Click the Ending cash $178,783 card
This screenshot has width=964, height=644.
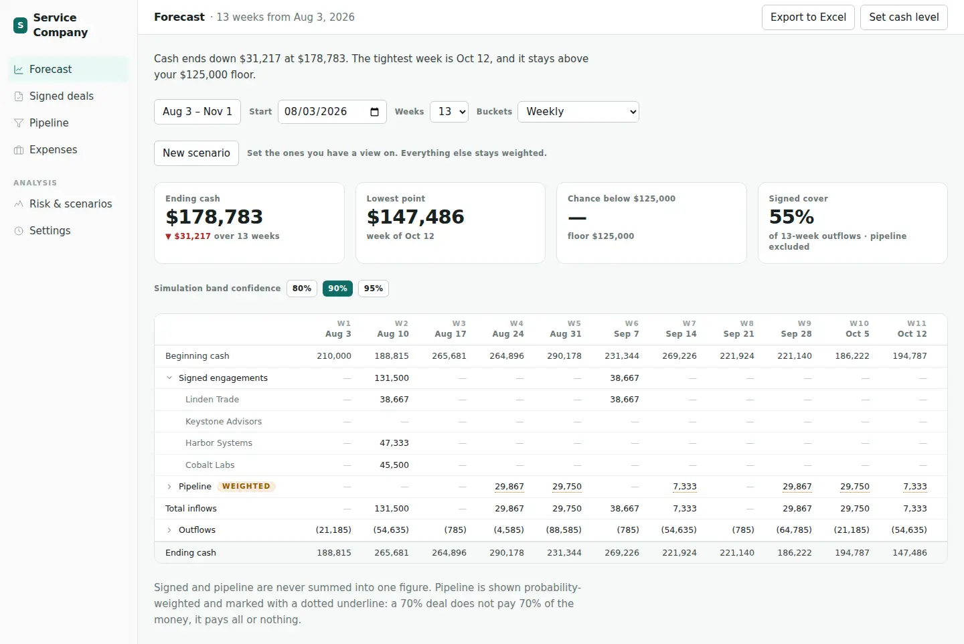point(249,223)
